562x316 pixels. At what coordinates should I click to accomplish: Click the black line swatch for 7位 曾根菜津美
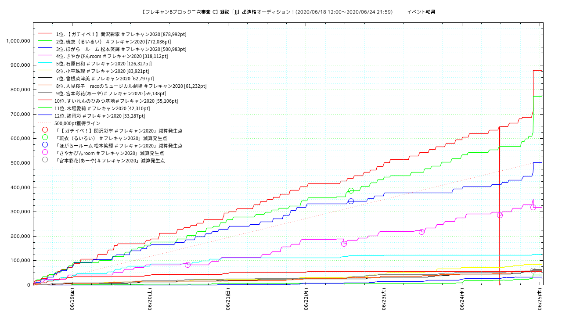point(45,78)
